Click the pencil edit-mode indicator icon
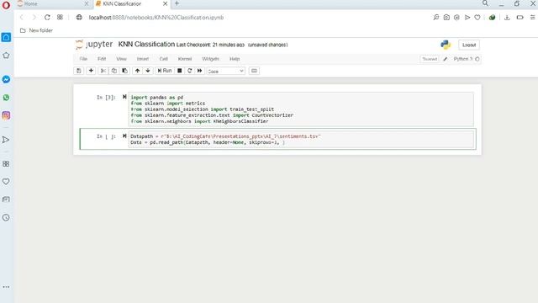The width and height of the screenshot is (538, 303). pos(446,59)
